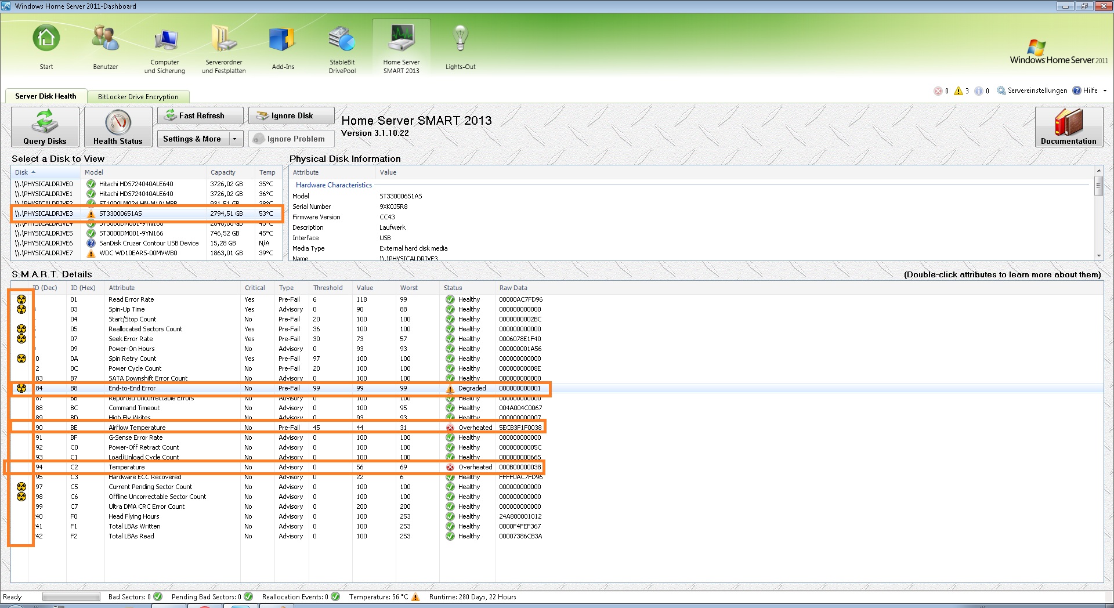Open Computer und Sicherung section
Viewport: 1114px width, 608px height.
pos(165,50)
